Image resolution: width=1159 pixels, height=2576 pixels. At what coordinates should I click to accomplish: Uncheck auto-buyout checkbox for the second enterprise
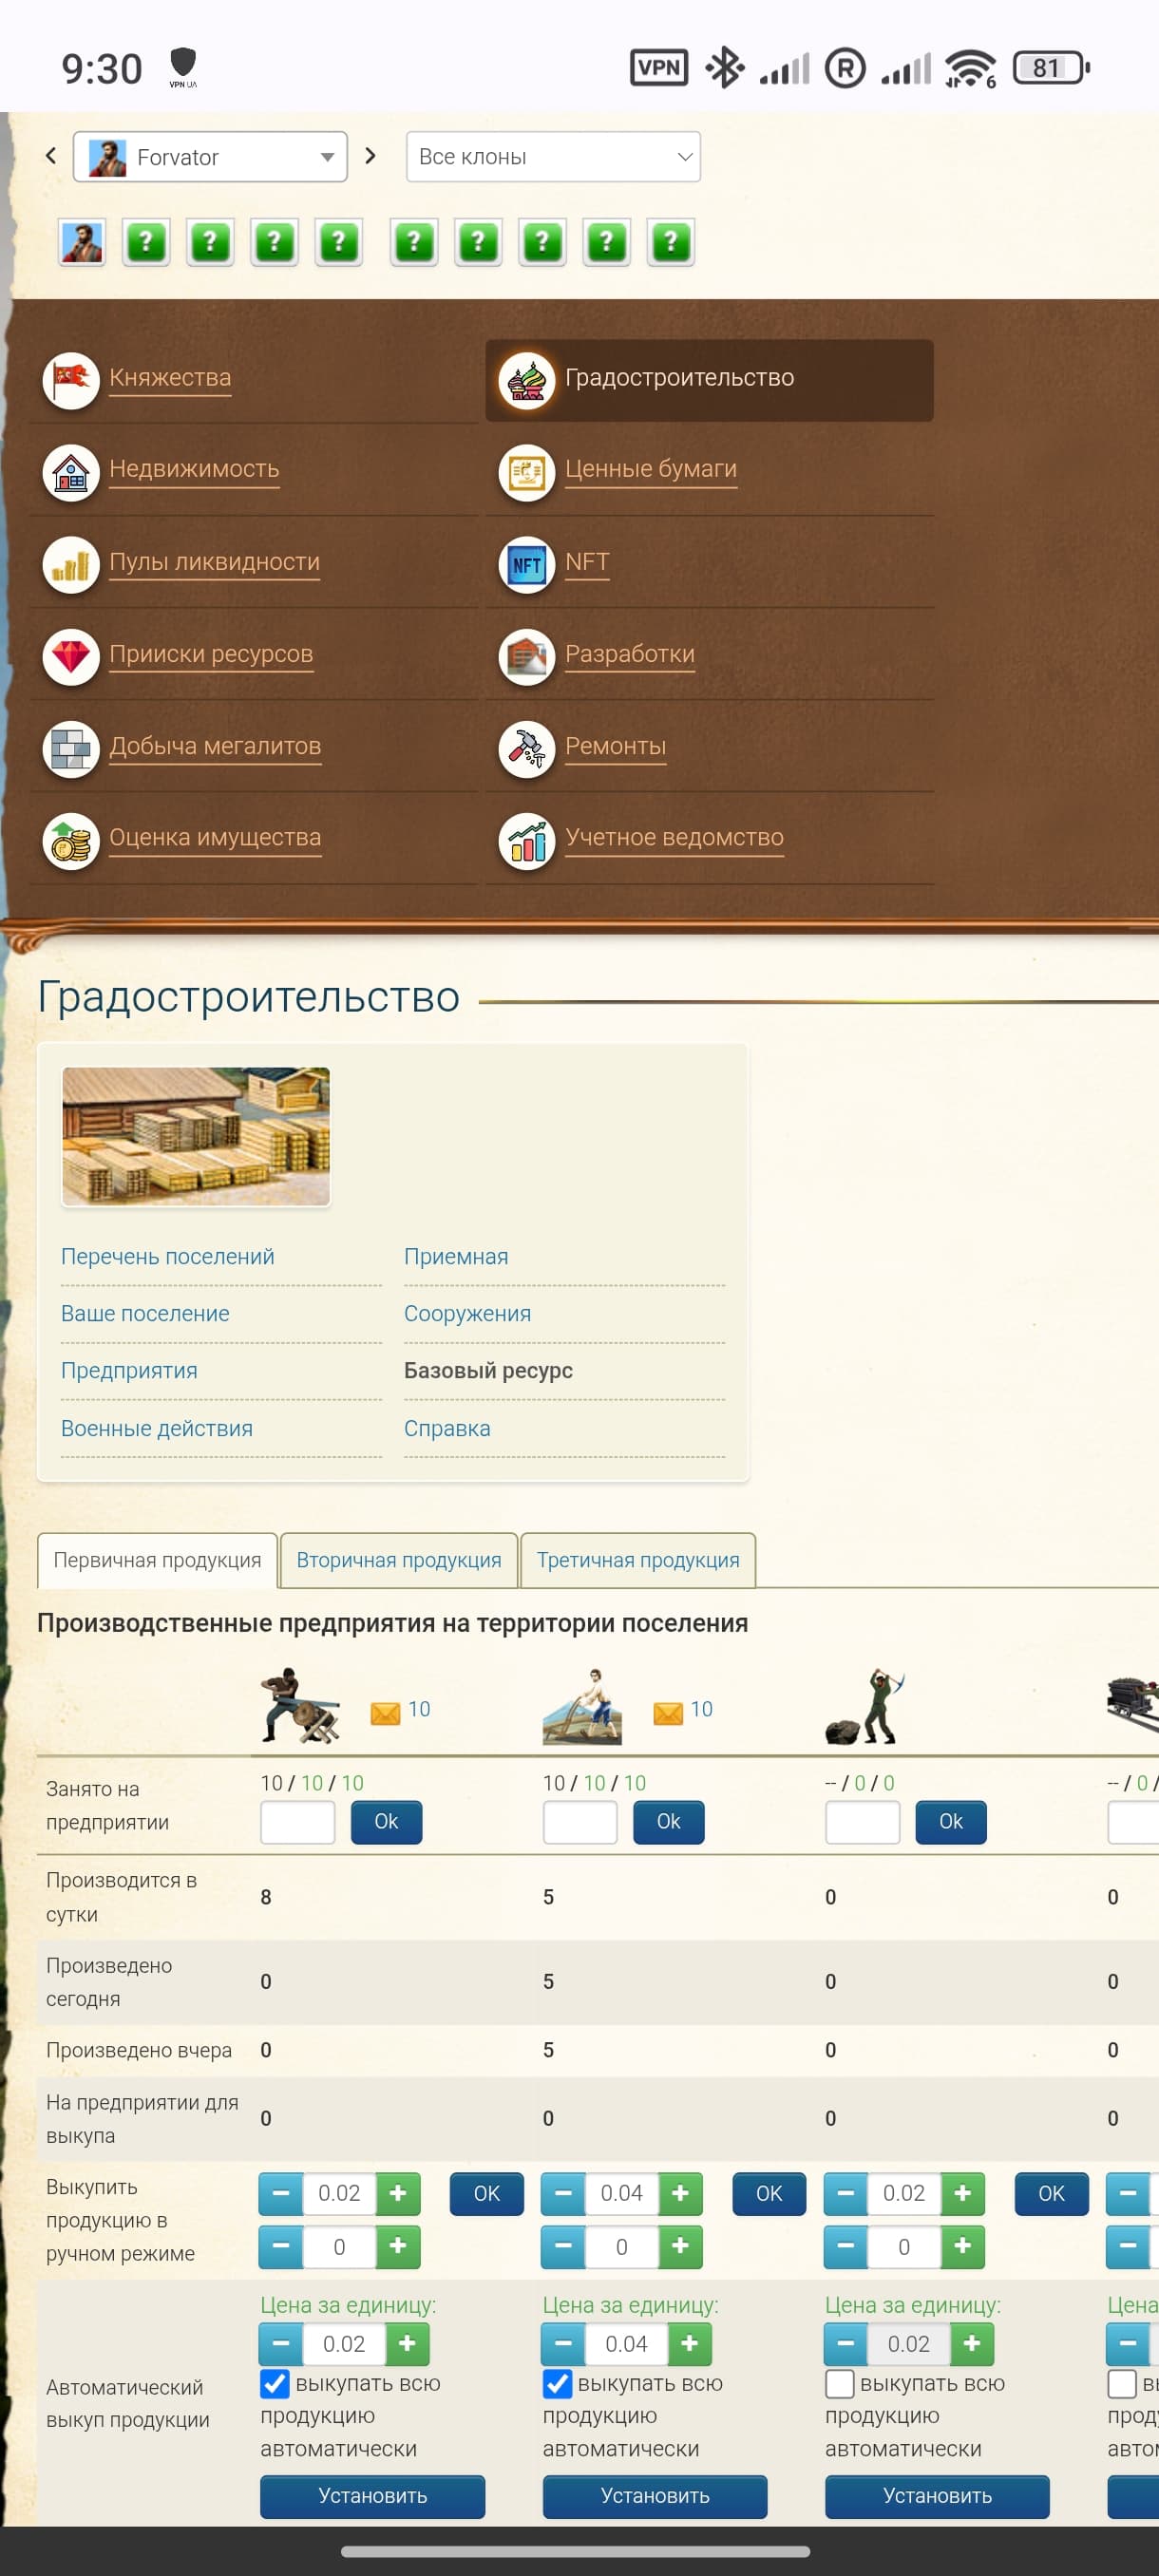pyautogui.click(x=557, y=2383)
